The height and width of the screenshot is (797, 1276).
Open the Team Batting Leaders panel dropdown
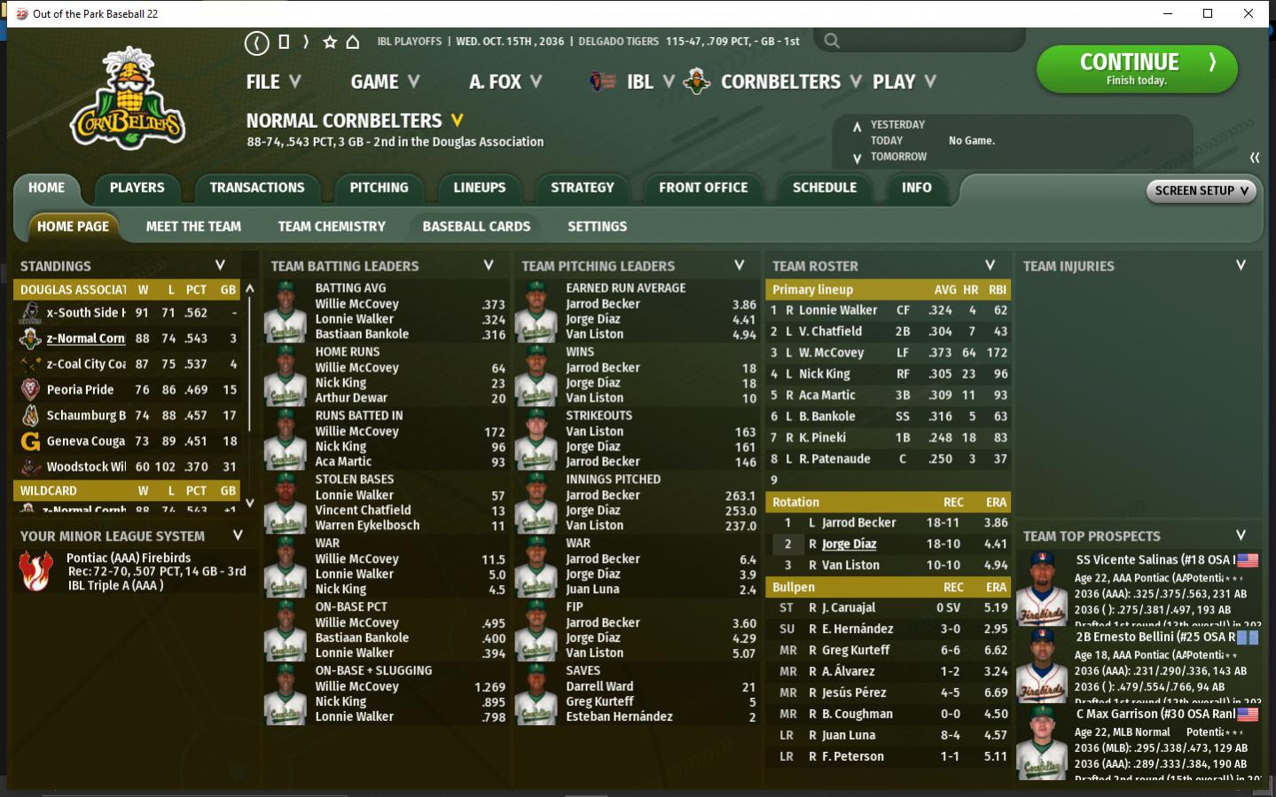coord(489,265)
